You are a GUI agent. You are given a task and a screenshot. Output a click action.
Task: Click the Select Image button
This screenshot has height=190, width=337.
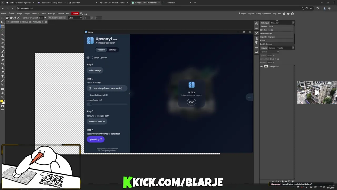click(x=95, y=70)
